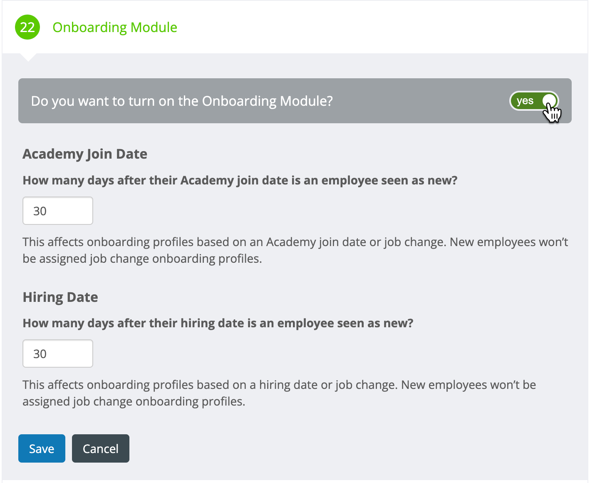
Task: Click the value 30 under Hiring Date
Action: [40, 354]
